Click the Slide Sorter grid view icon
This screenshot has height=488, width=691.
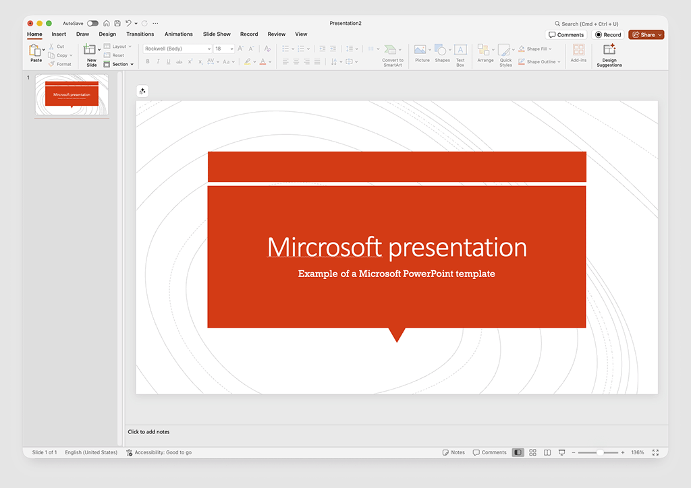click(533, 452)
